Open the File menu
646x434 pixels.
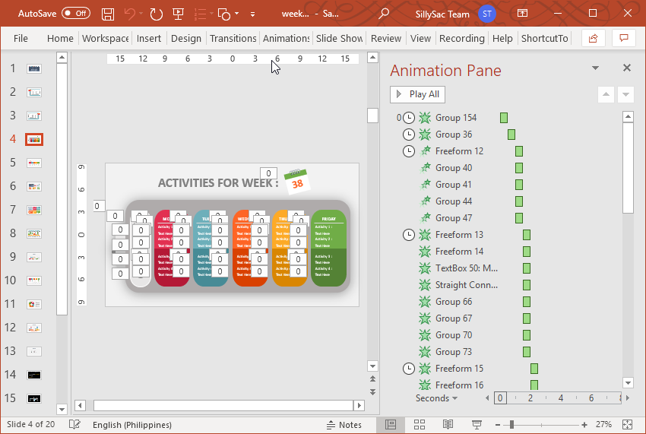[21, 38]
